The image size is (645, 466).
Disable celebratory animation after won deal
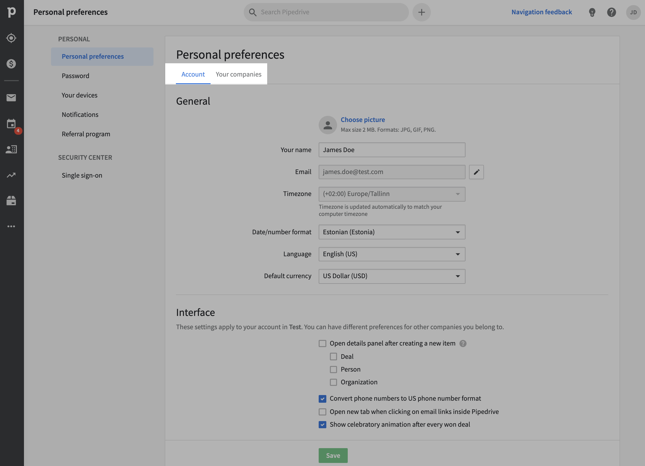(x=322, y=425)
